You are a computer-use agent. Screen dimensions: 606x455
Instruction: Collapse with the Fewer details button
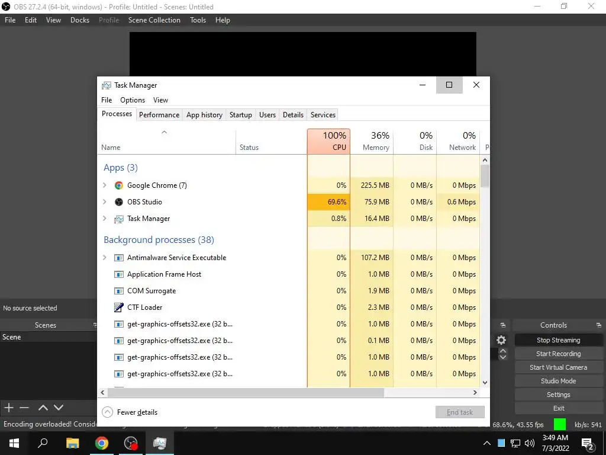click(x=130, y=412)
